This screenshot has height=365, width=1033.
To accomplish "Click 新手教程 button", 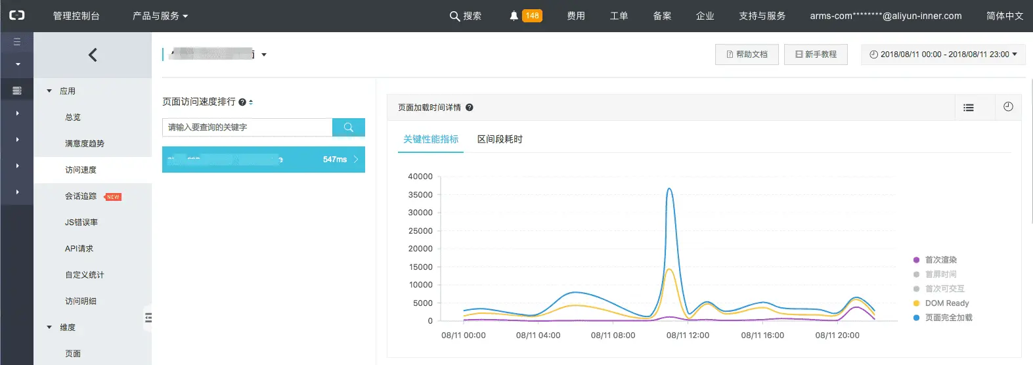I will pos(816,54).
